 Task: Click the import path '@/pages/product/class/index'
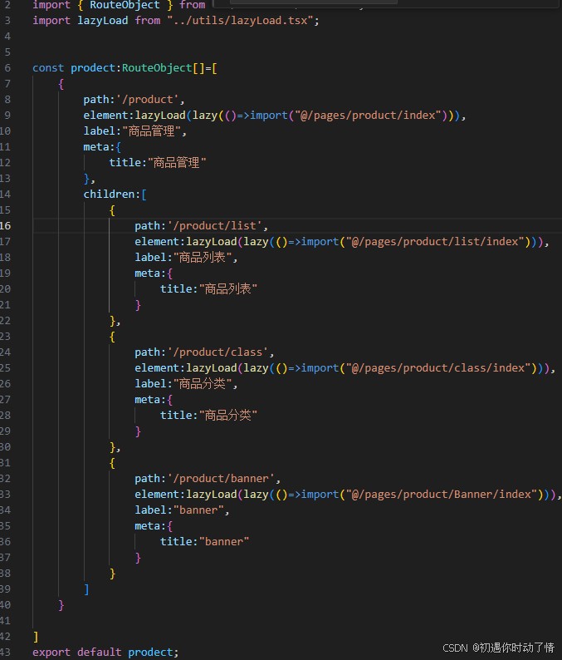(438, 368)
